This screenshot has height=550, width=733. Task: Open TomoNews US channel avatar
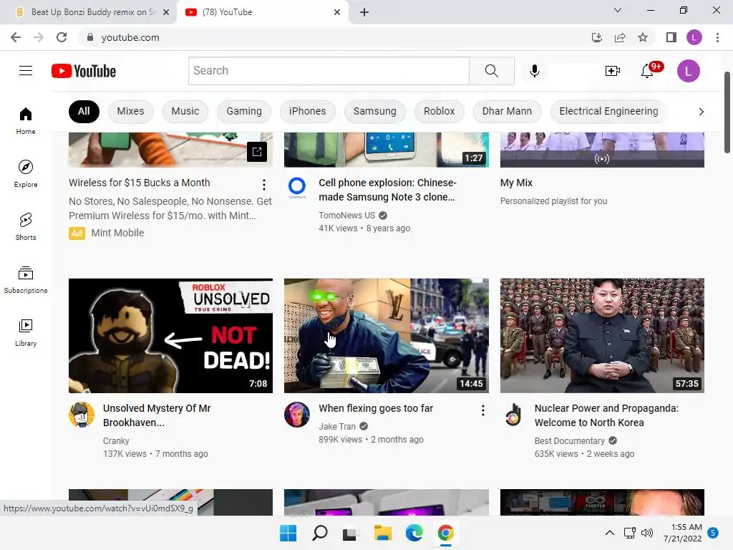297,187
